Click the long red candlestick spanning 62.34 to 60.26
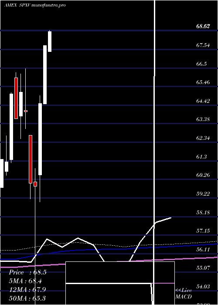This screenshot has width=218, height=305. 31,159
